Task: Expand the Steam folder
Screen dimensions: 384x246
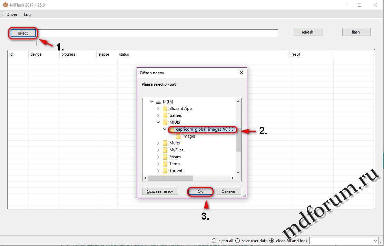Action: 158,157
